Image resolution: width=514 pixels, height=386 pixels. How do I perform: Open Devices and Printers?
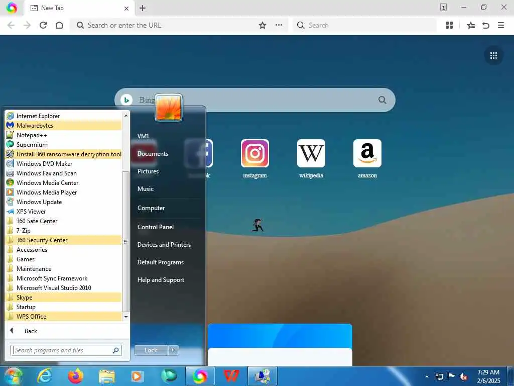pyautogui.click(x=164, y=245)
